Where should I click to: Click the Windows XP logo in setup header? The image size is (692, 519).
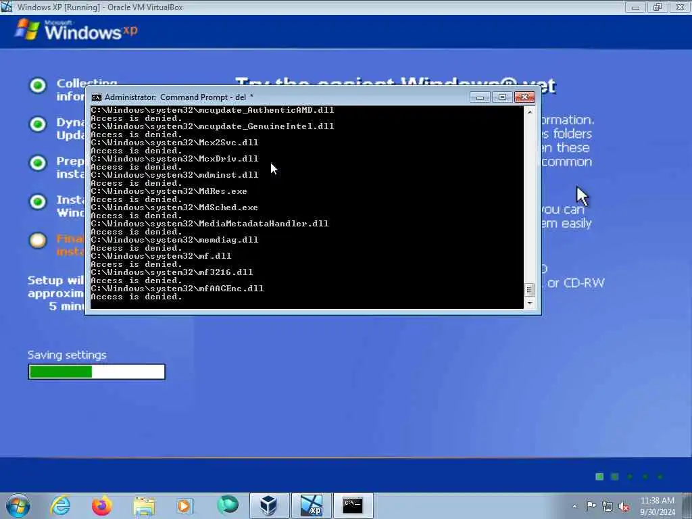pyautogui.click(x=76, y=30)
